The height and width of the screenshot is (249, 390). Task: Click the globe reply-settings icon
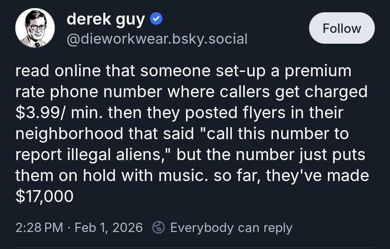click(159, 228)
